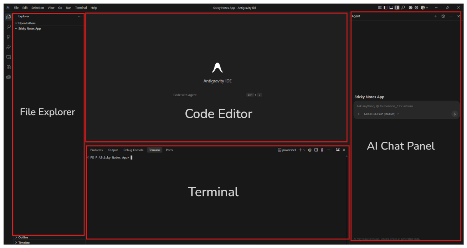Toggle the bottom panel visibility
Image resolution: width=467 pixels, height=248 pixels.
click(391, 7)
